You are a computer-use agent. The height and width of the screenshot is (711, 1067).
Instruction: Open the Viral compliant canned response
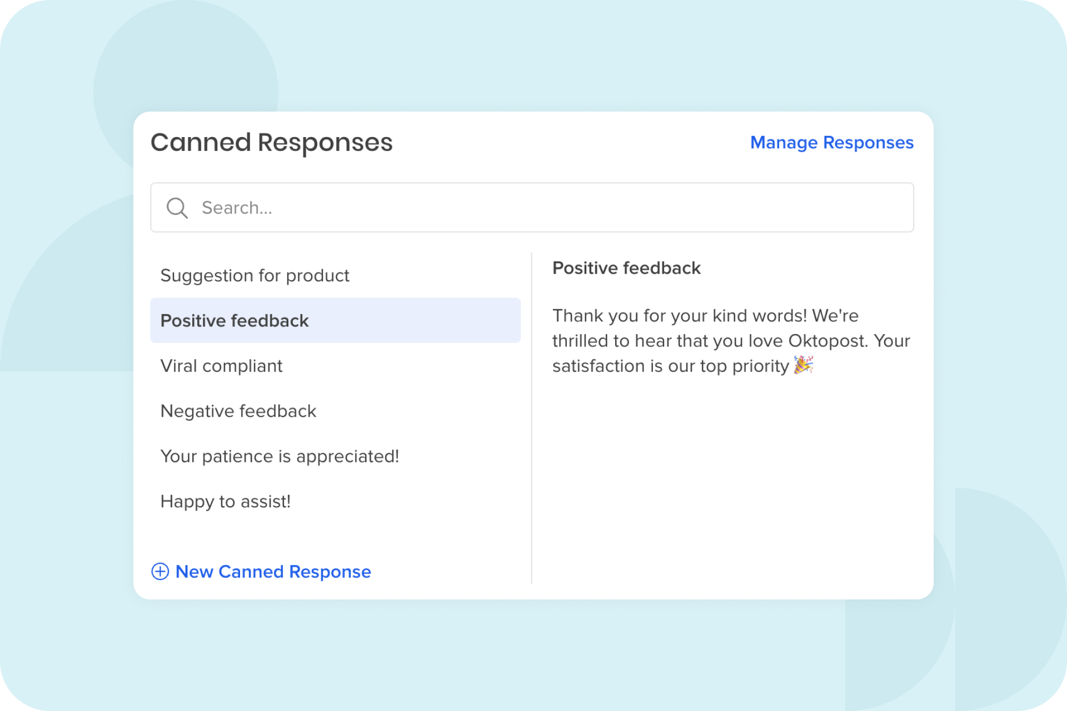tap(221, 365)
